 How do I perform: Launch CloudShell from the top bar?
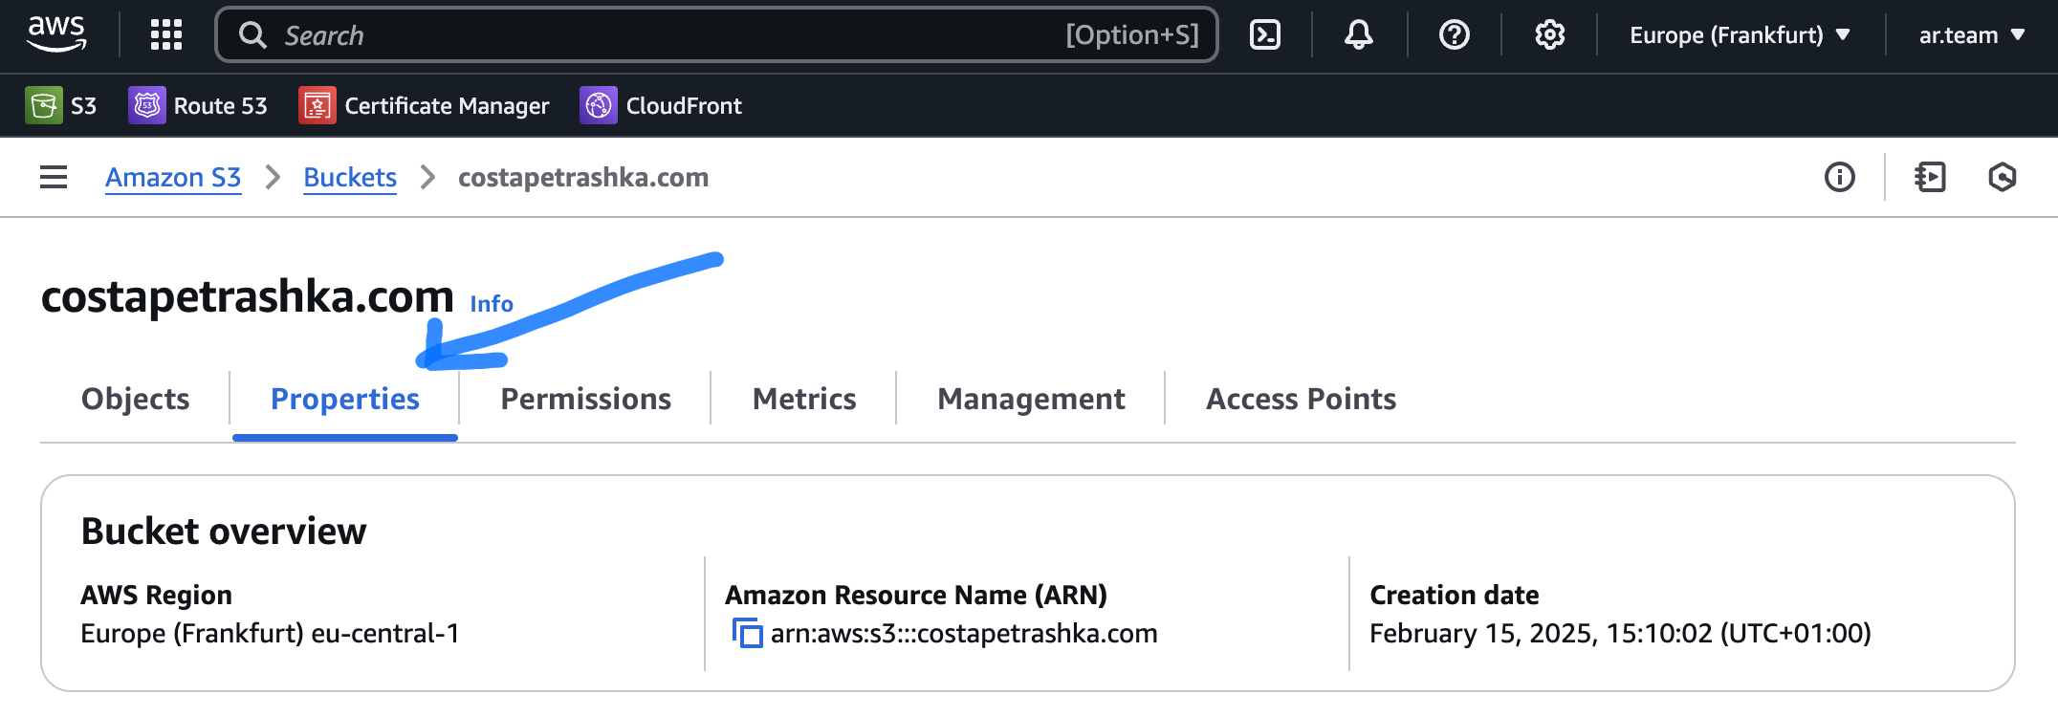click(1264, 35)
